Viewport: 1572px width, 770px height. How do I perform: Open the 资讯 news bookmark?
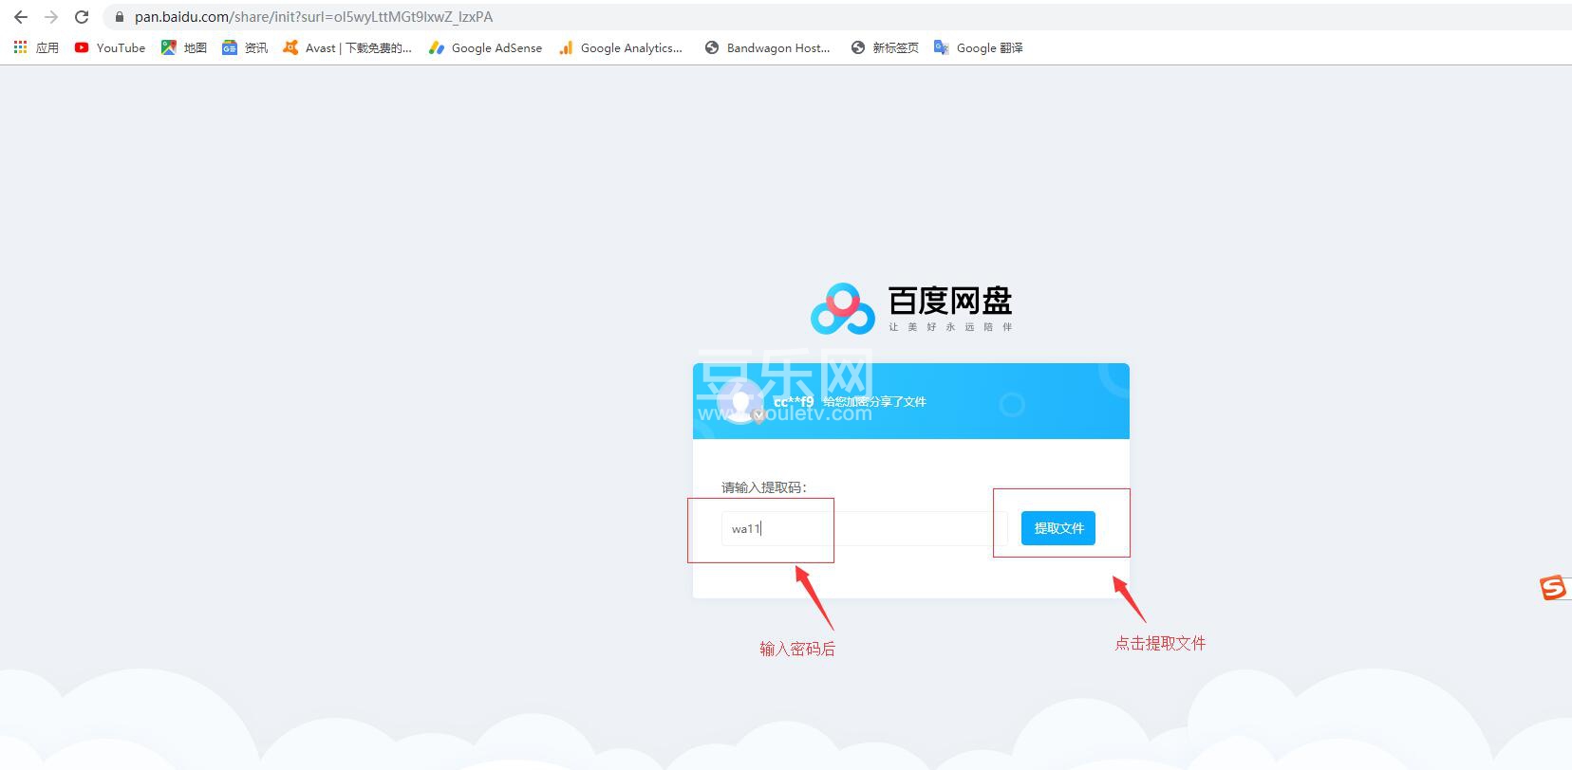(245, 47)
